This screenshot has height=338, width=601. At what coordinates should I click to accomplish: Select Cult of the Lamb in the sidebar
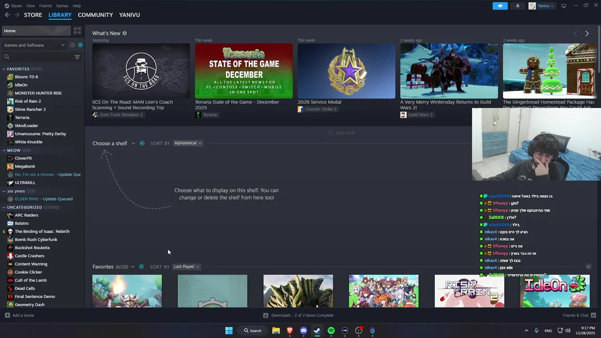(x=31, y=280)
